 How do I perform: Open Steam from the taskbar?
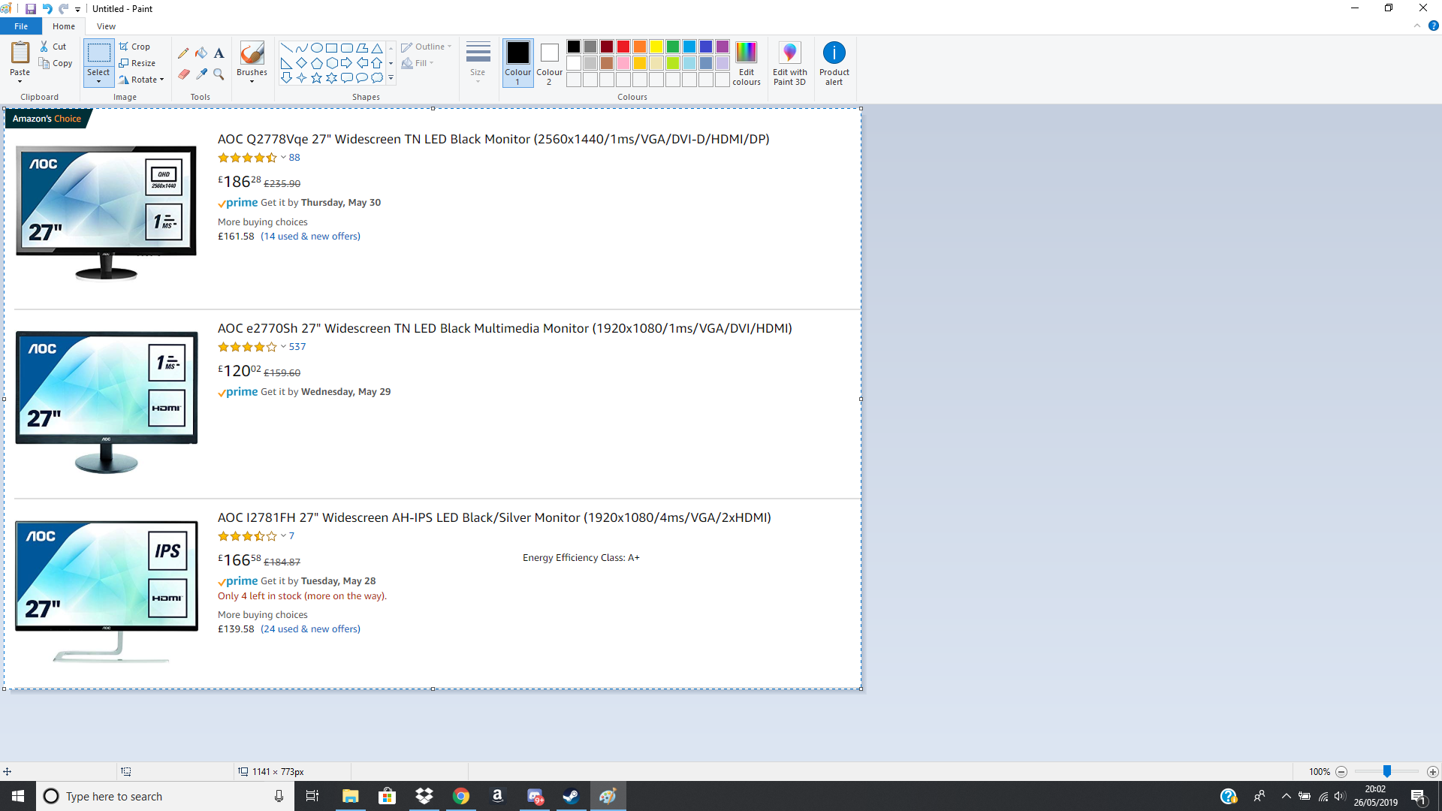tap(571, 796)
